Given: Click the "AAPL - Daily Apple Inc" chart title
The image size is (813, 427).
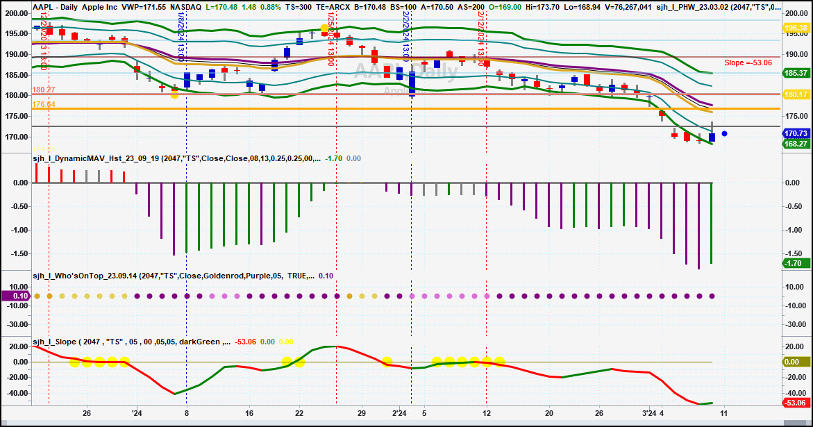Looking at the screenshot, I should point(76,7).
